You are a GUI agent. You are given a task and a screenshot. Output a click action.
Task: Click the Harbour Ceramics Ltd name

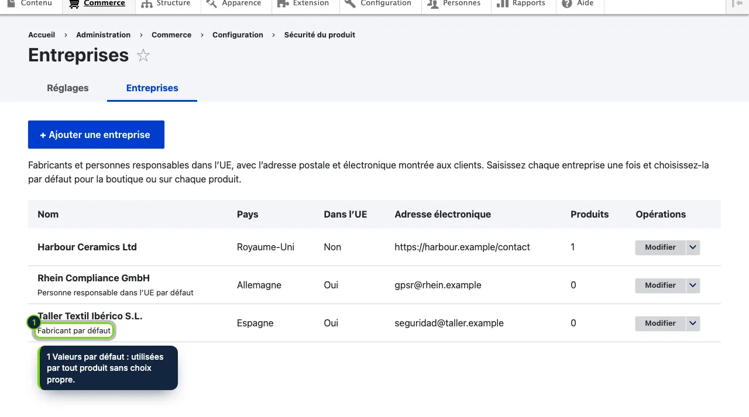(87, 247)
